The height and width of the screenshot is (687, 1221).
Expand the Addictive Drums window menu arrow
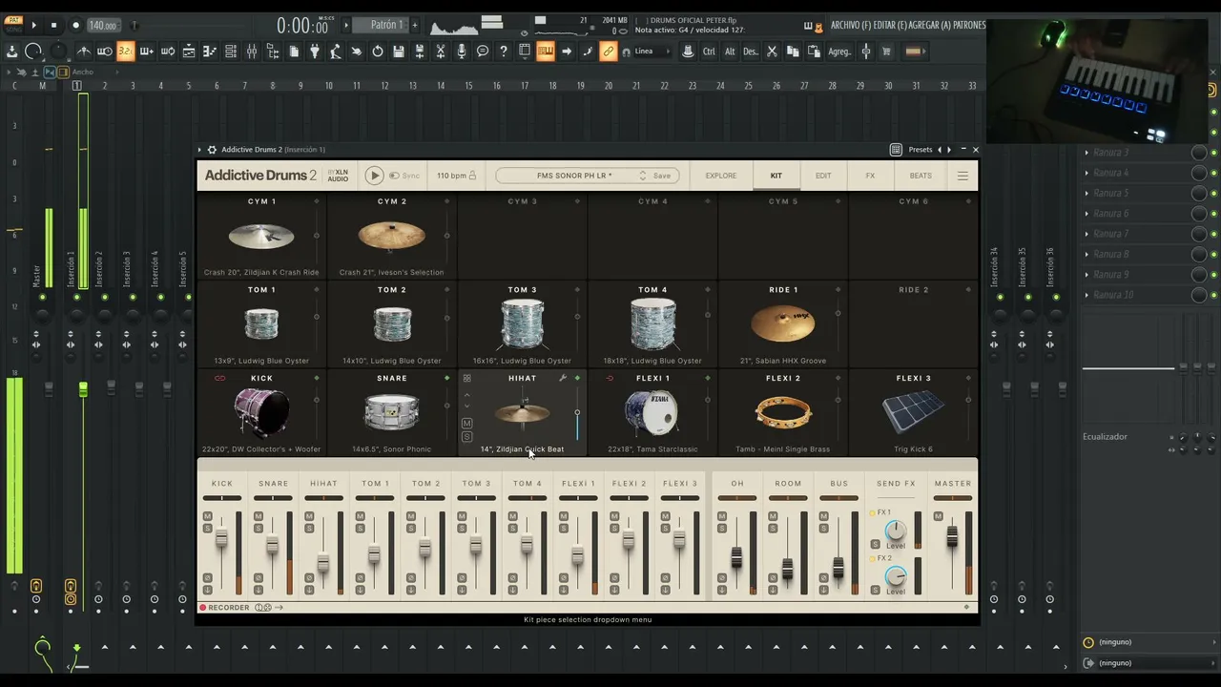200,150
